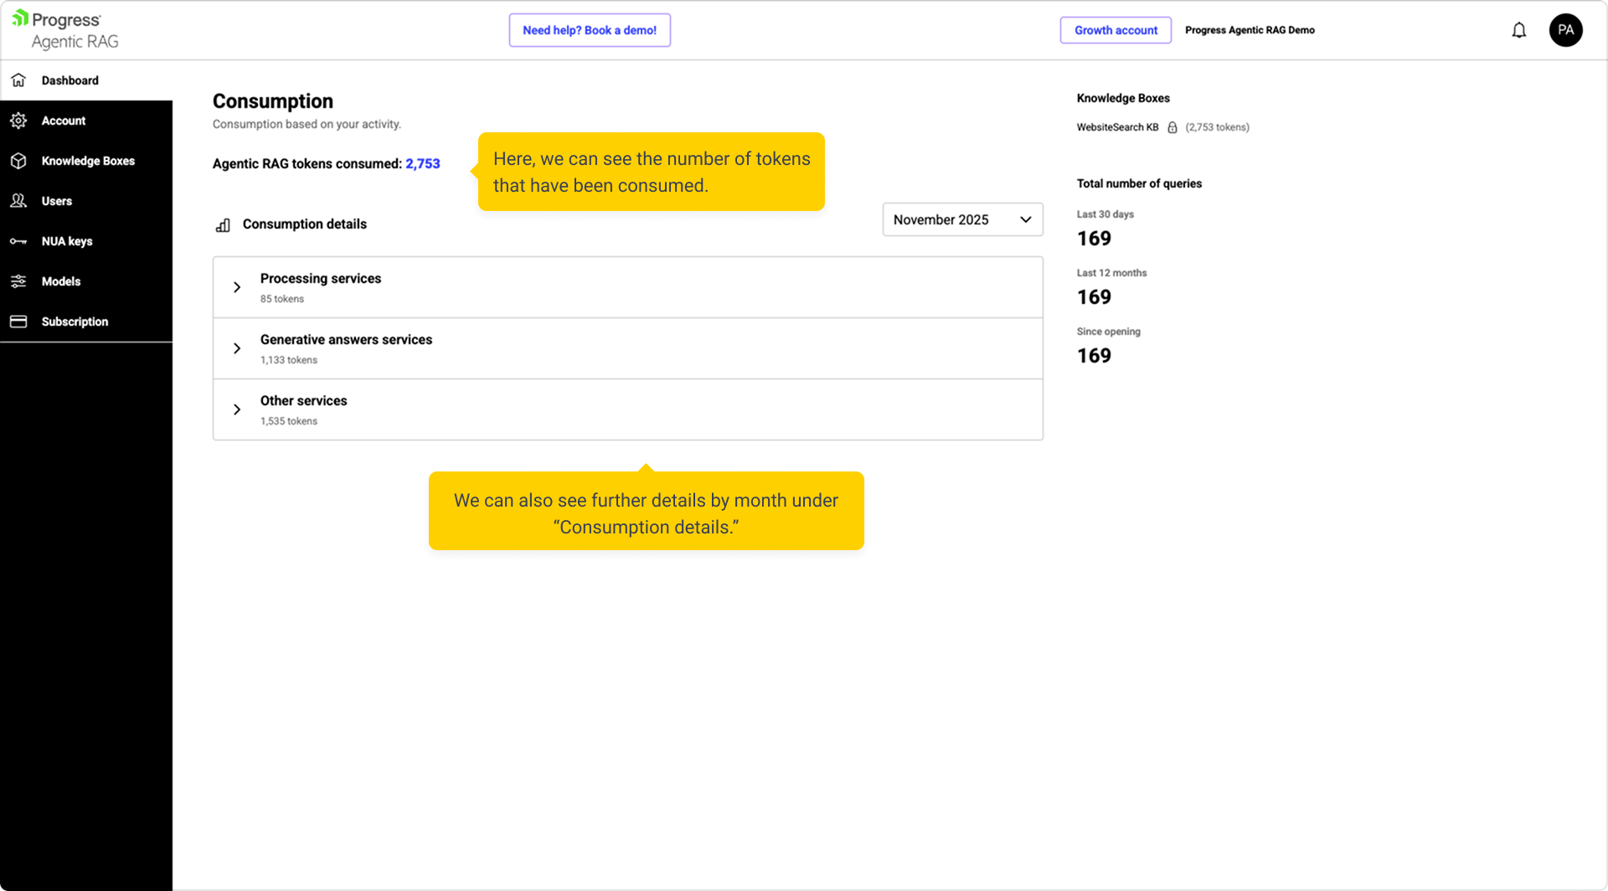Open the PA user avatar menu
This screenshot has width=1608, height=891.
pyautogui.click(x=1564, y=30)
